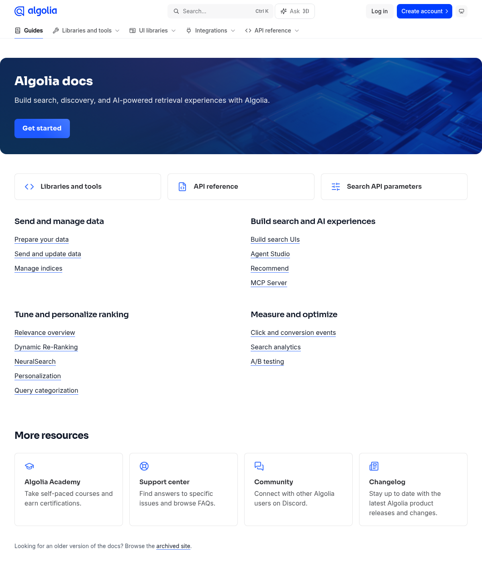Expand the UI libraries dropdown chevron
The height and width of the screenshot is (579, 482).
coord(174,31)
